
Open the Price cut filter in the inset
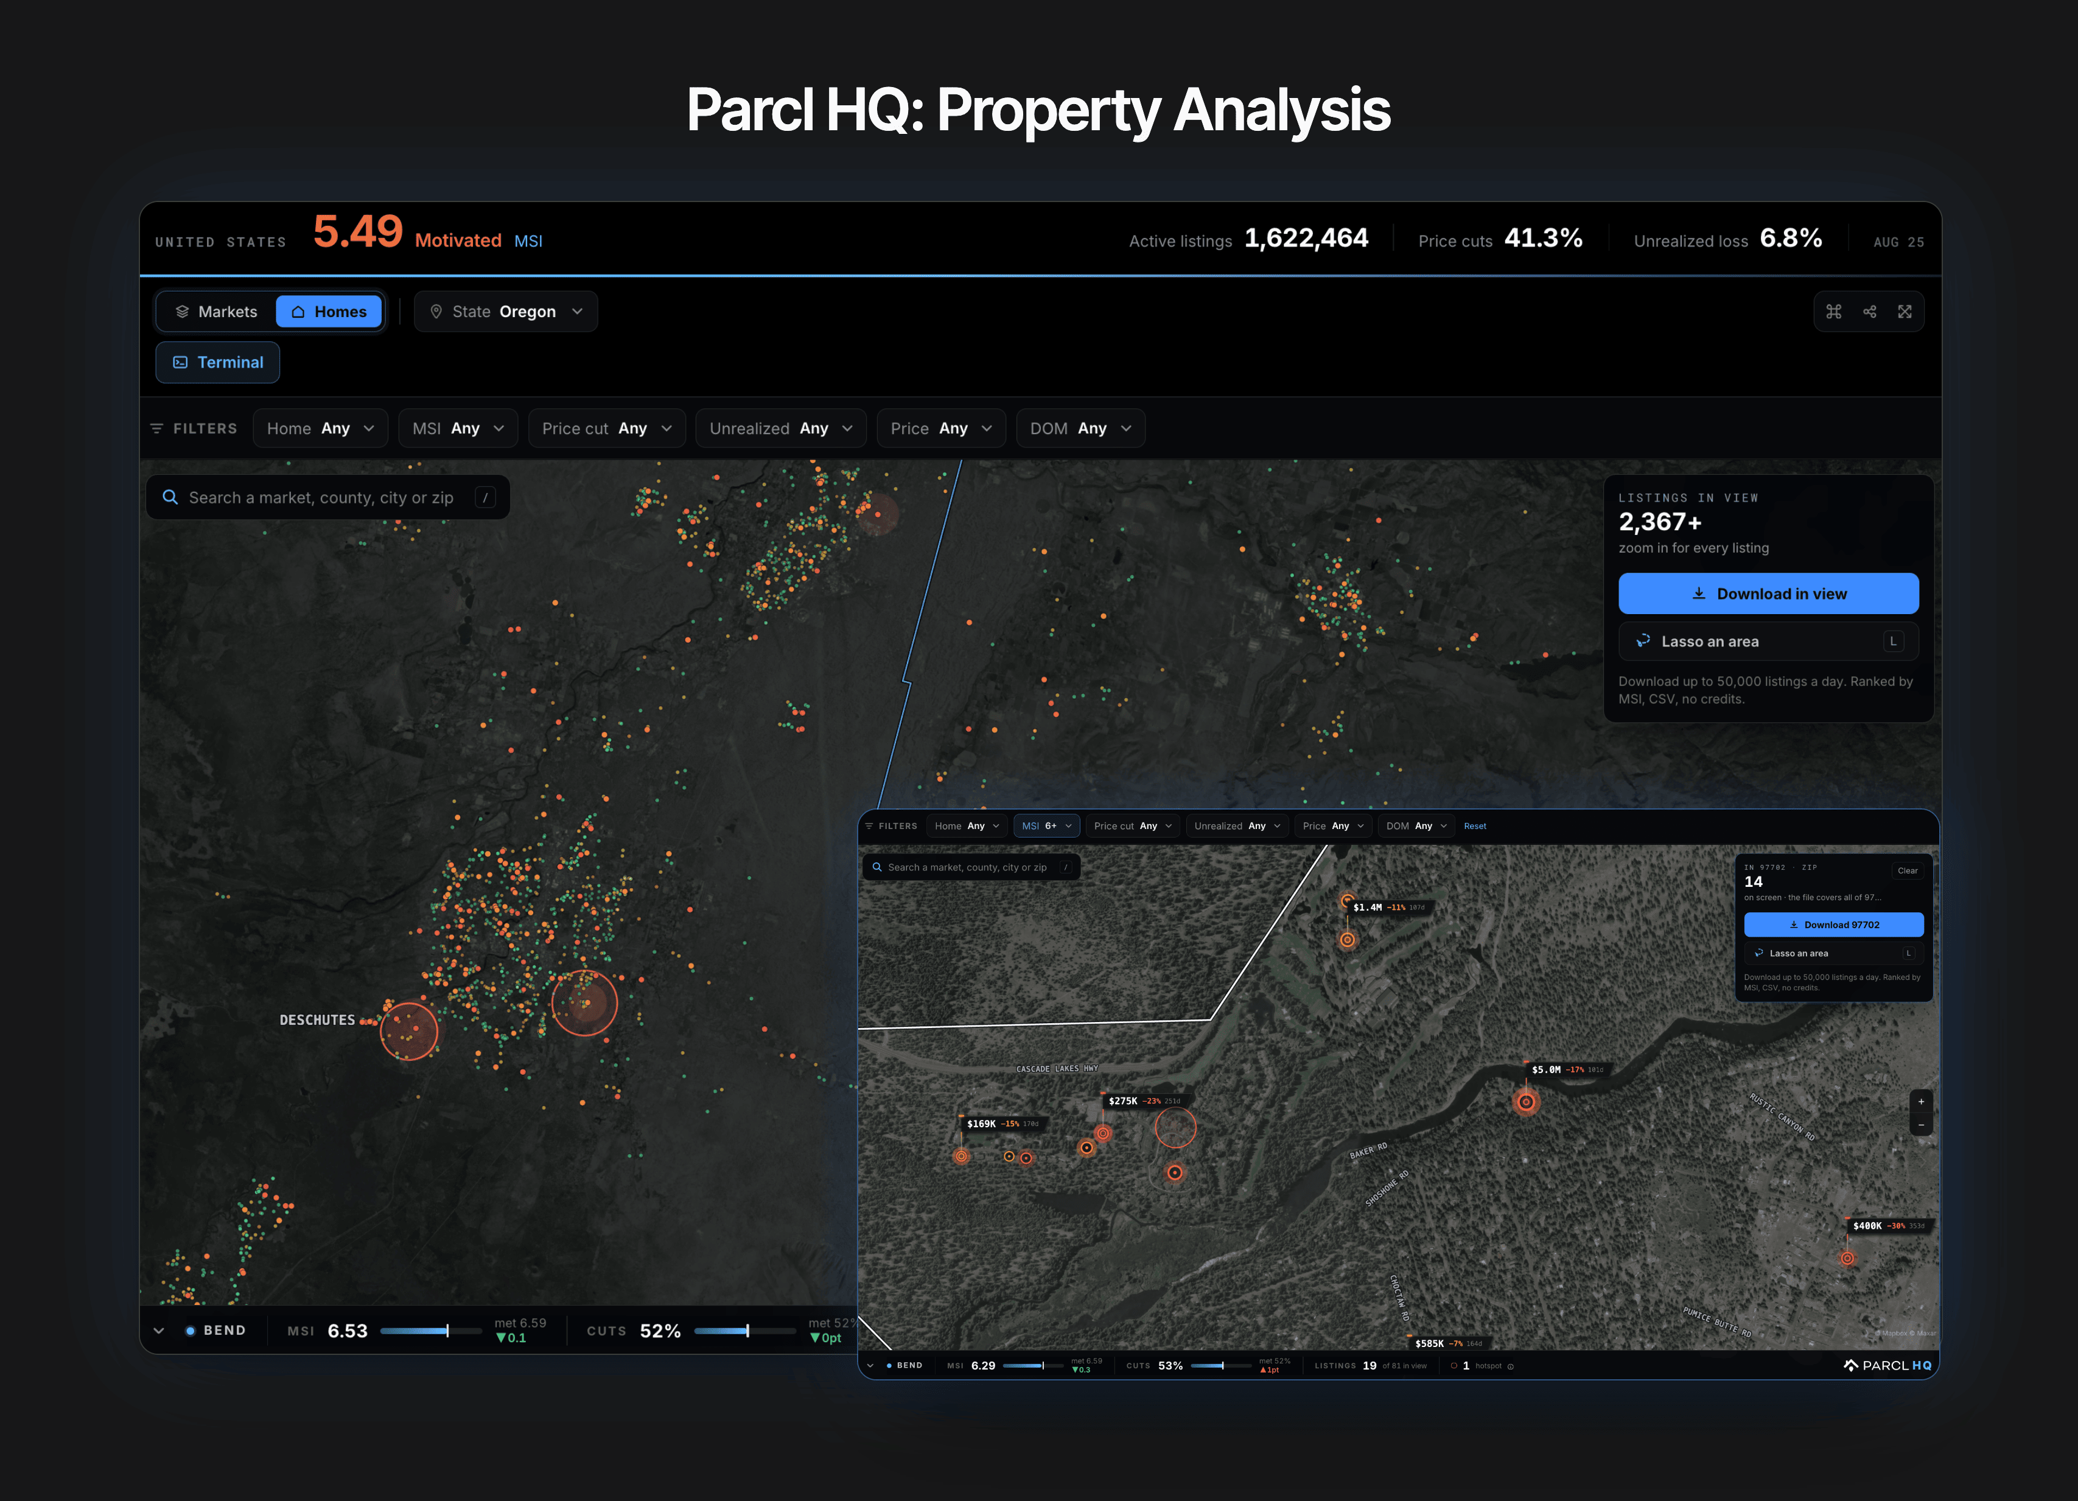[x=1133, y=827]
